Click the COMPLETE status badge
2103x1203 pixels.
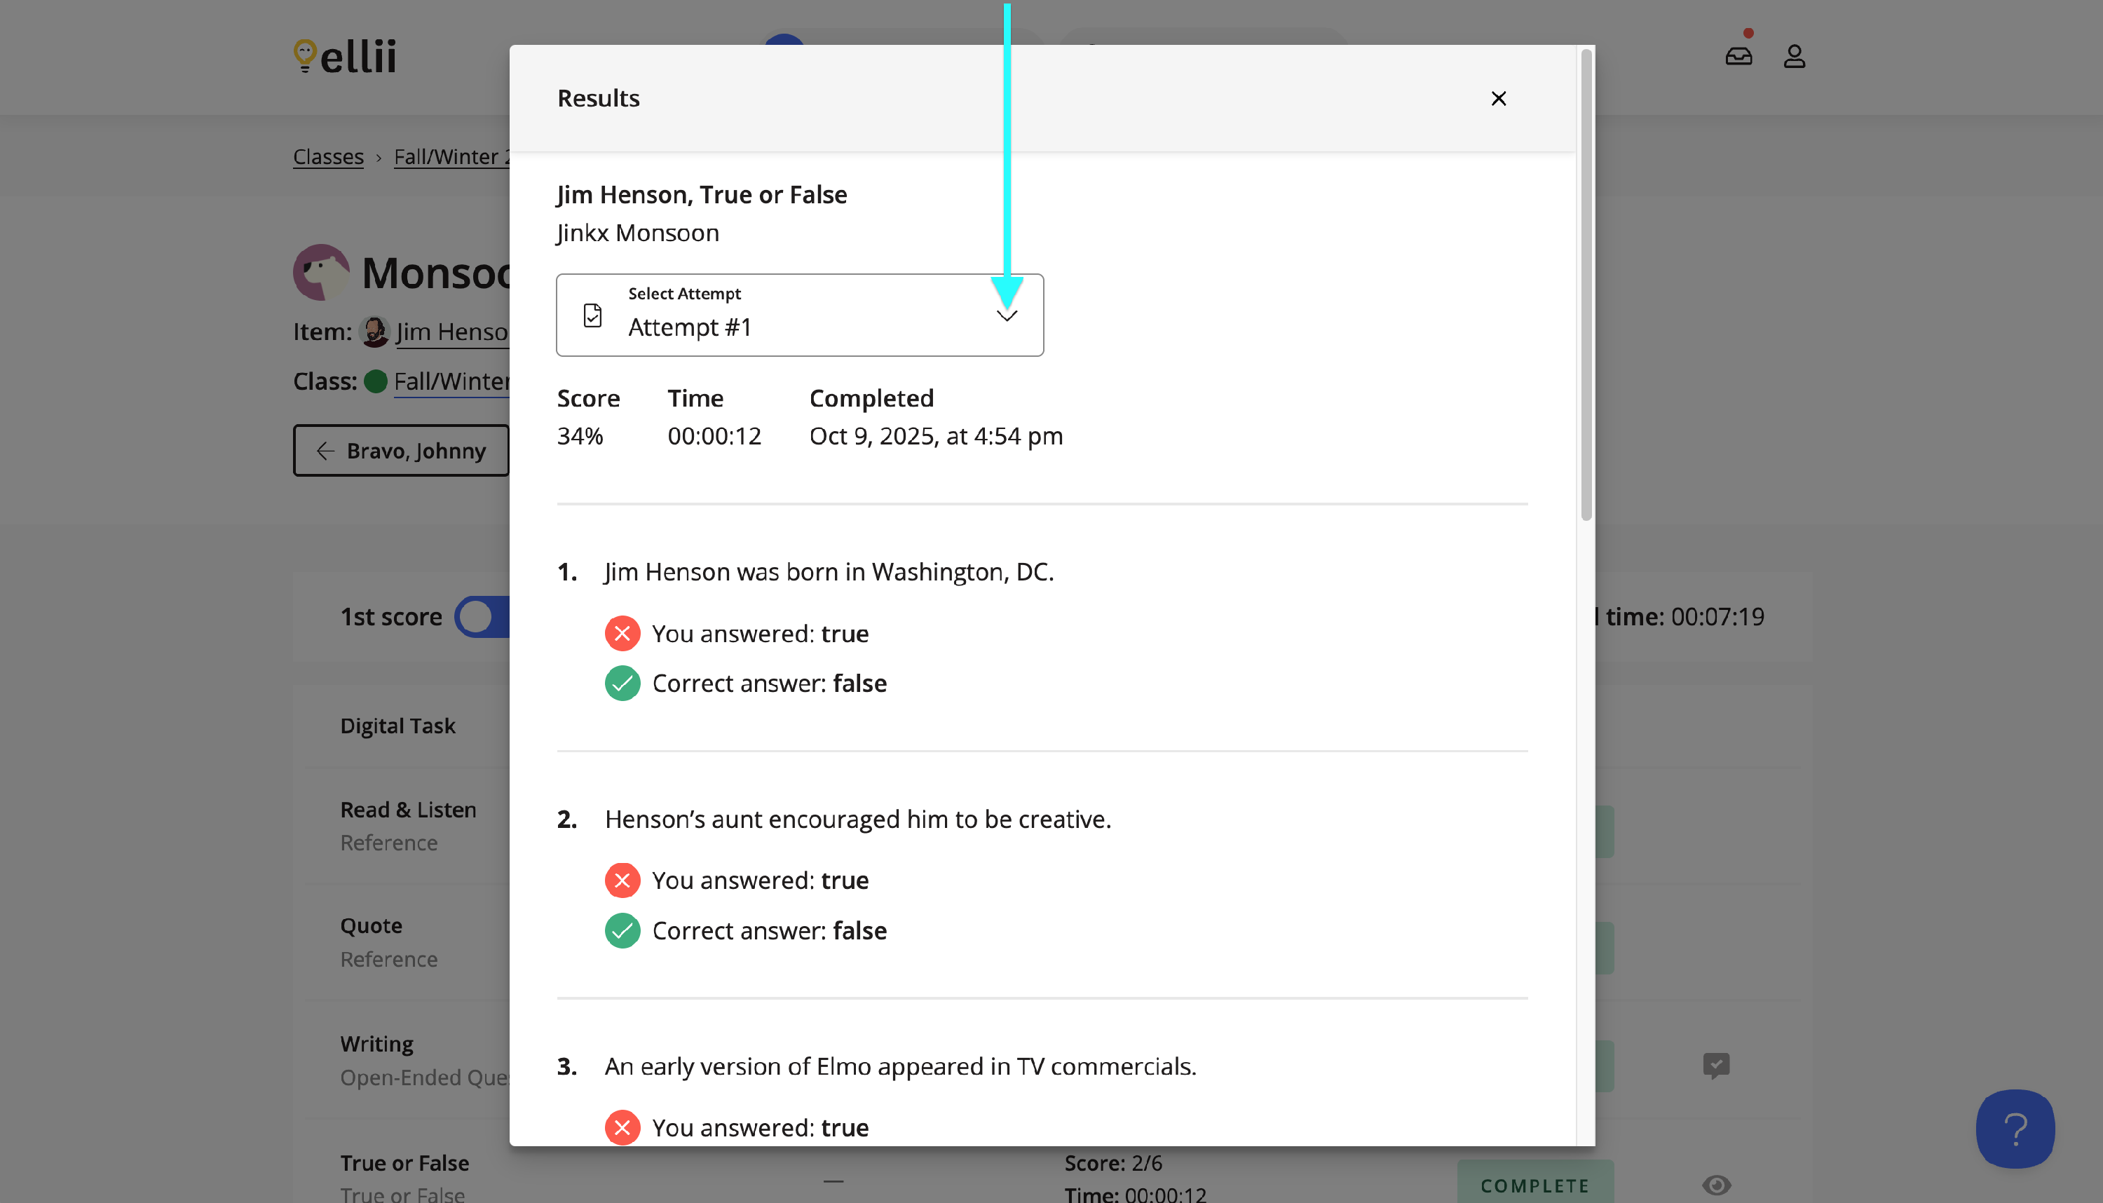point(1534,1185)
